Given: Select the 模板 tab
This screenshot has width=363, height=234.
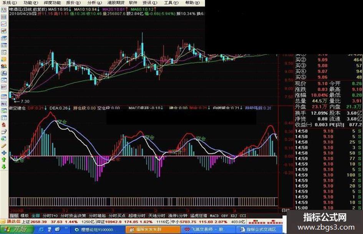Looking at the screenshot, I should click(x=25, y=216).
